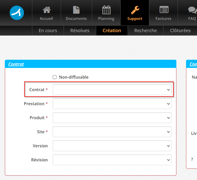The height and width of the screenshot is (180, 197).
Task: Open the Factures menu label
Action: point(163,19)
